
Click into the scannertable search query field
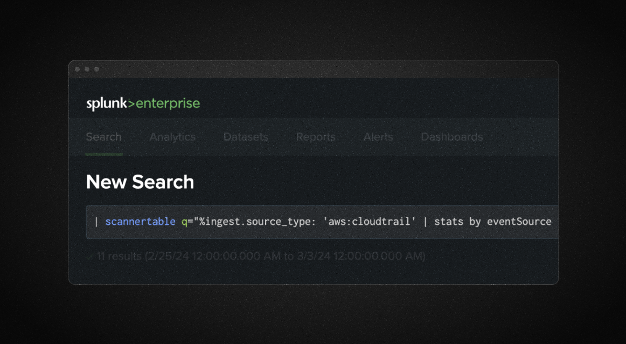(322, 222)
